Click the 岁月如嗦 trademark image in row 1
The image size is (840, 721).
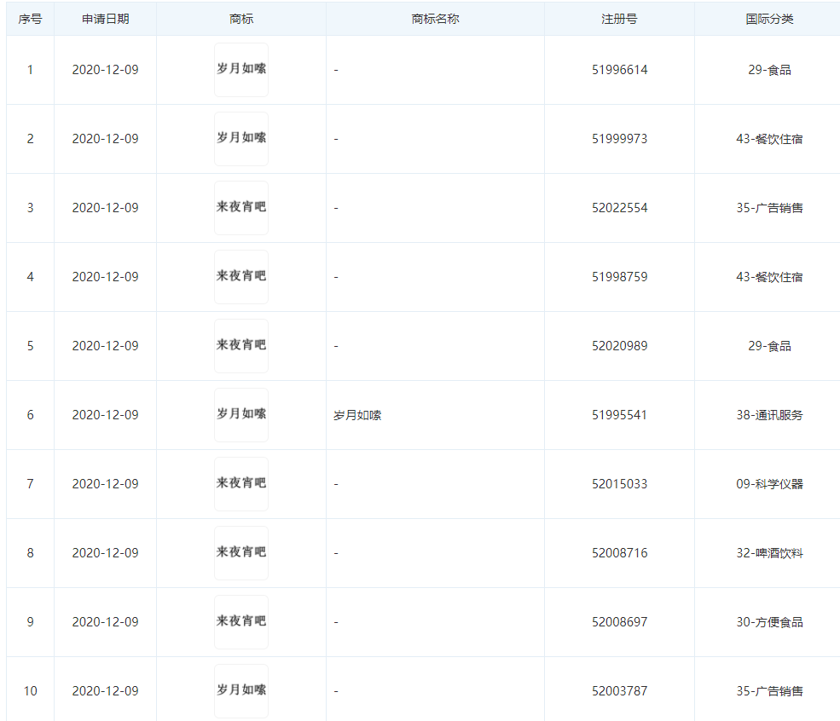pyautogui.click(x=241, y=70)
